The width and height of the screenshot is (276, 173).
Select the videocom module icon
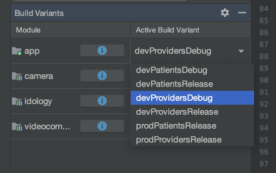tap(17, 126)
